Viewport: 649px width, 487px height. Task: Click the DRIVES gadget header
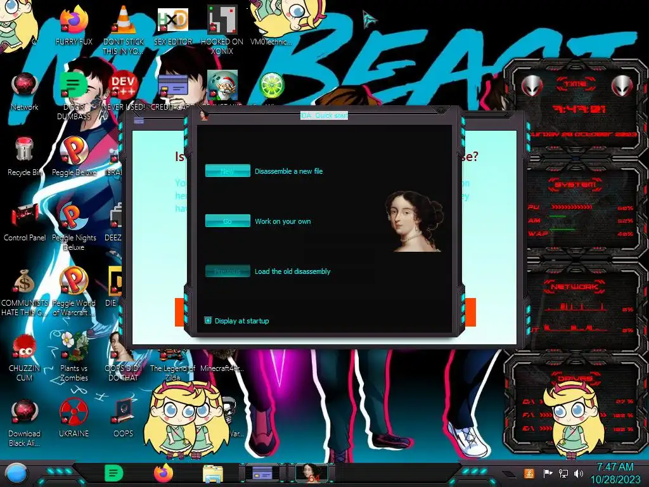pos(574,378)
